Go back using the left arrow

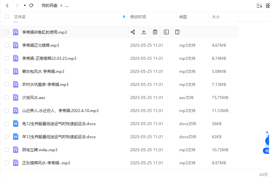[x=7, y=6]
